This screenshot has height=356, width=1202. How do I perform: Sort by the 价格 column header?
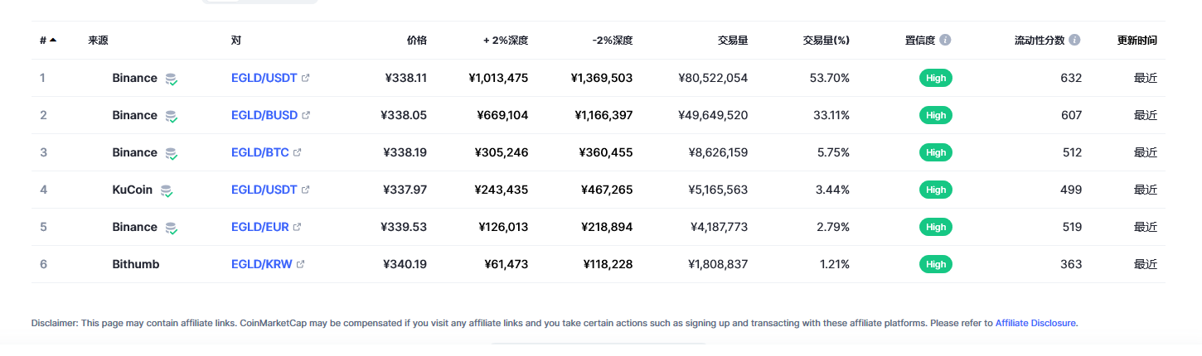(417, 40)
